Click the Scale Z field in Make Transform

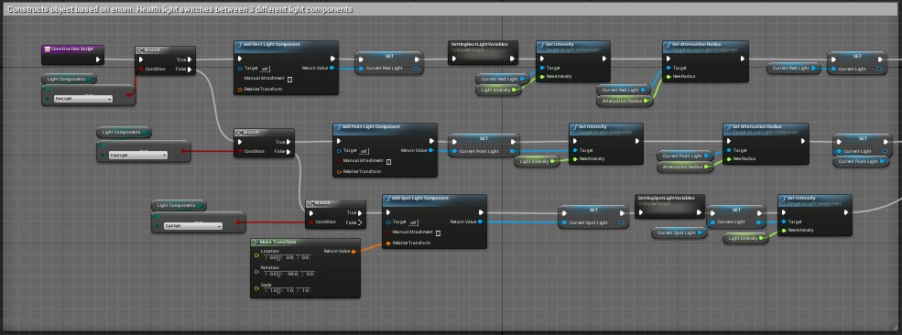(x=303, y=291)
